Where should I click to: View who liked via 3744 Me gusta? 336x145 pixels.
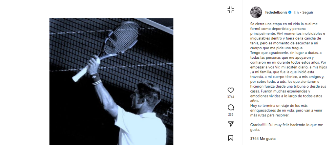tap(263, 138)
